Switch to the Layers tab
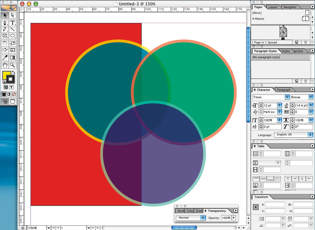This screenshot has height=230, width=315. click(x=273, y=7)
